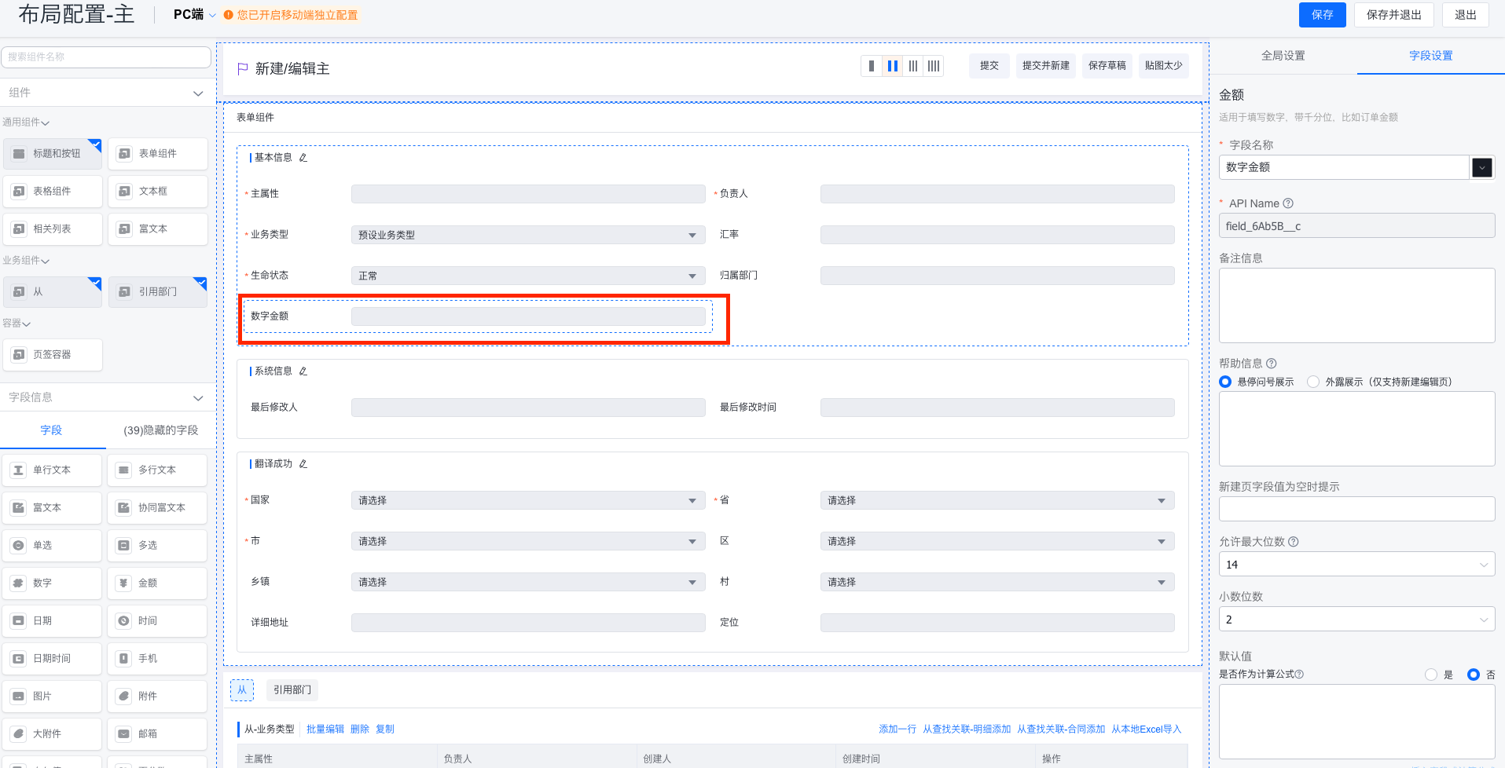Click the blue 保存 button
Image resolution: width=1505 pixels, height=768 pixels.
tap(1322, 15)
